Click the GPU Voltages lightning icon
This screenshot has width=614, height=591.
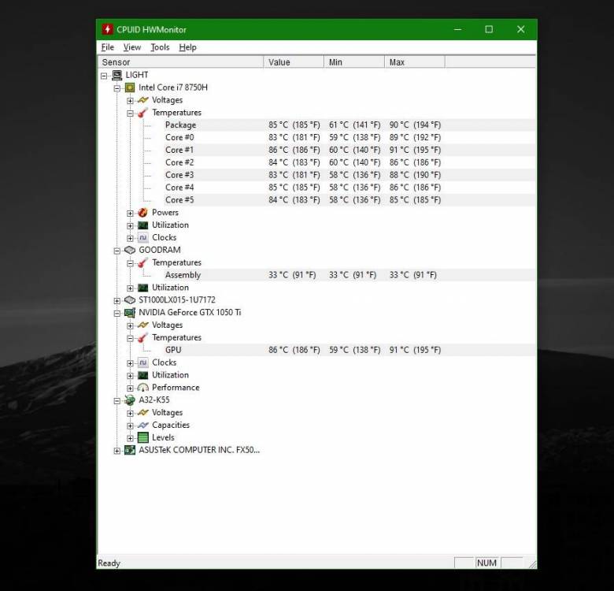pyautogui.click(x=143, y=325)
